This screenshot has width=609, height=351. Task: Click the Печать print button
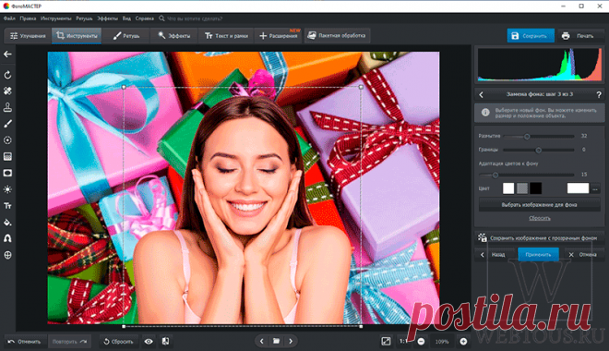[x=579, y=36]
